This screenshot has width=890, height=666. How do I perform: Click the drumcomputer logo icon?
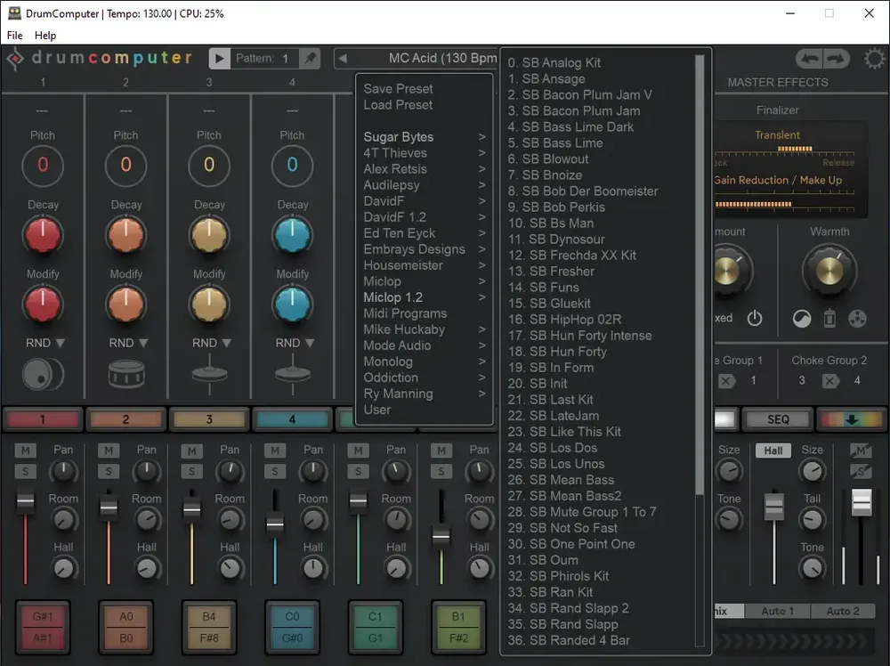(15, 59)
